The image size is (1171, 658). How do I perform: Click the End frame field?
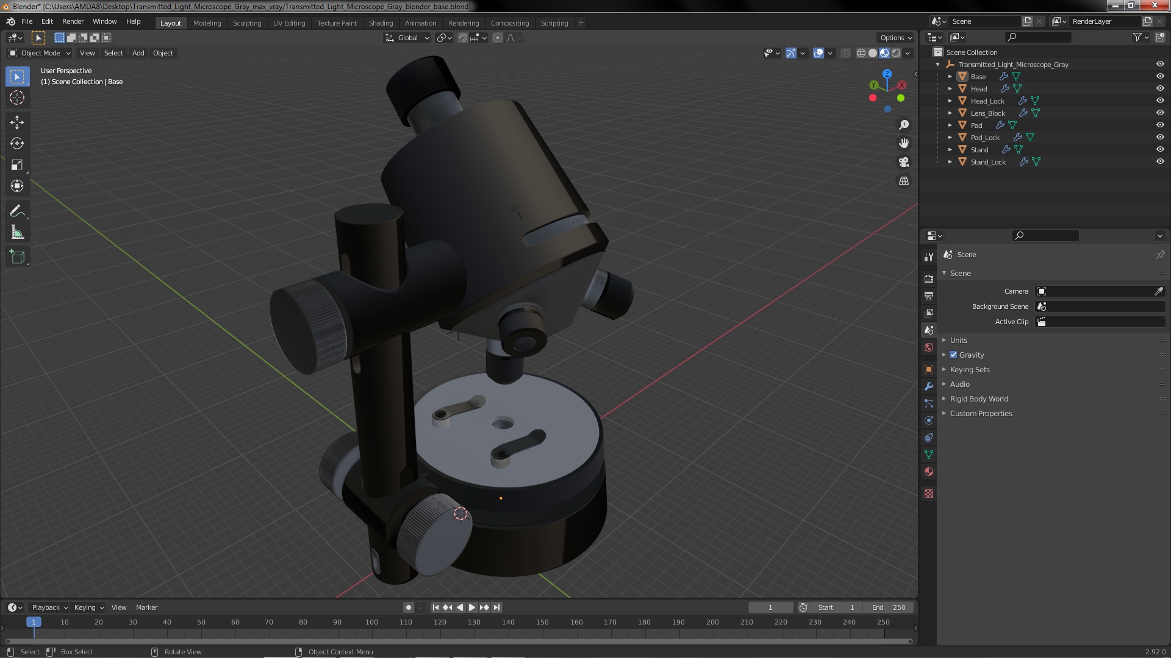(889, 607)
